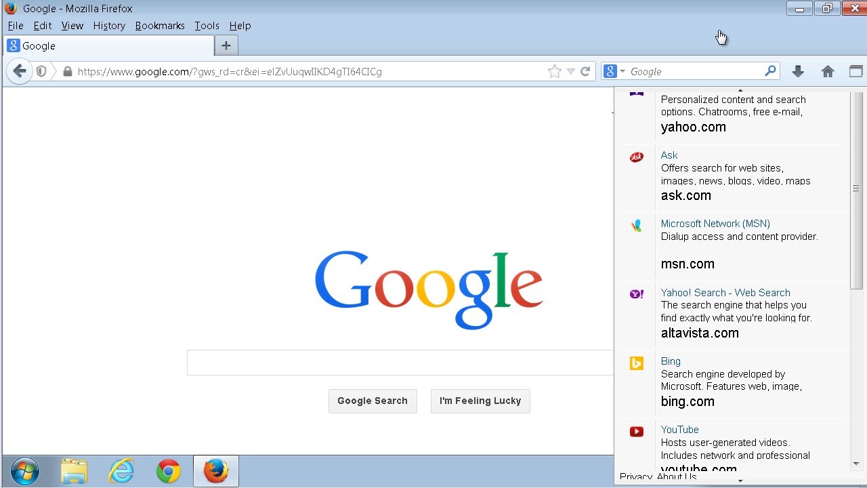Open the Edit menu

point(43,26)
